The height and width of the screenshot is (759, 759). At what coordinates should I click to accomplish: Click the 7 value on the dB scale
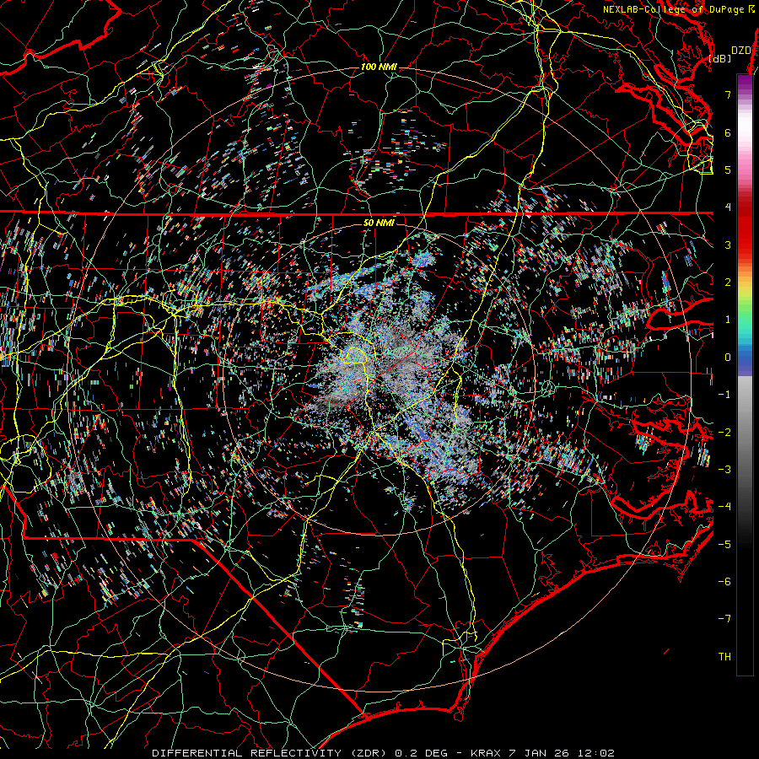[728, 94]
